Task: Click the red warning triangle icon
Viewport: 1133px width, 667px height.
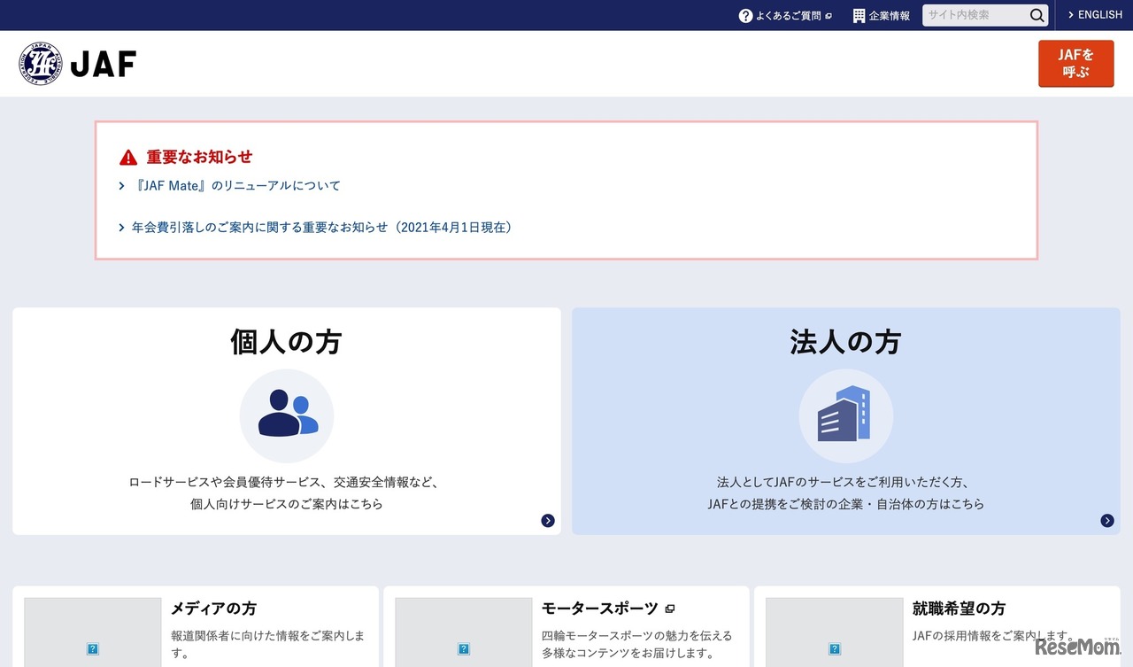Action: point(128,158)
